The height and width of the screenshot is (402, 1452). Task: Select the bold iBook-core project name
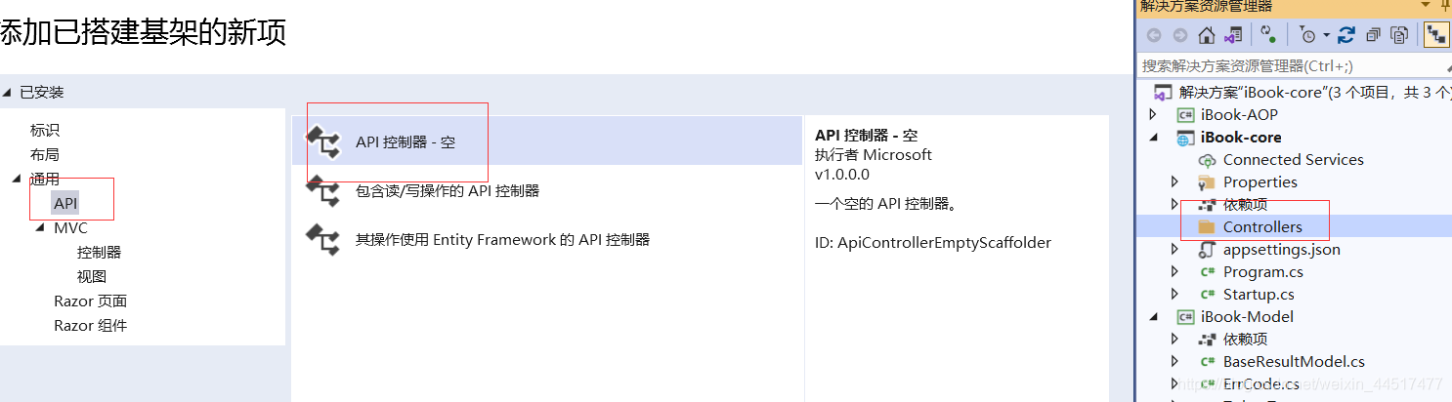1241,138
